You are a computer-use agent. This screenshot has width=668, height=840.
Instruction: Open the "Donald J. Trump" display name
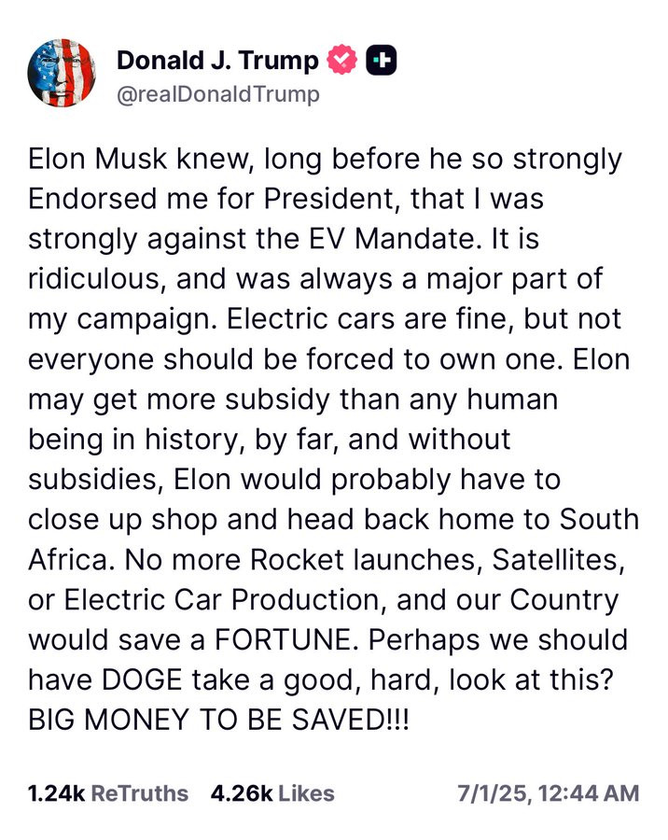217,61
